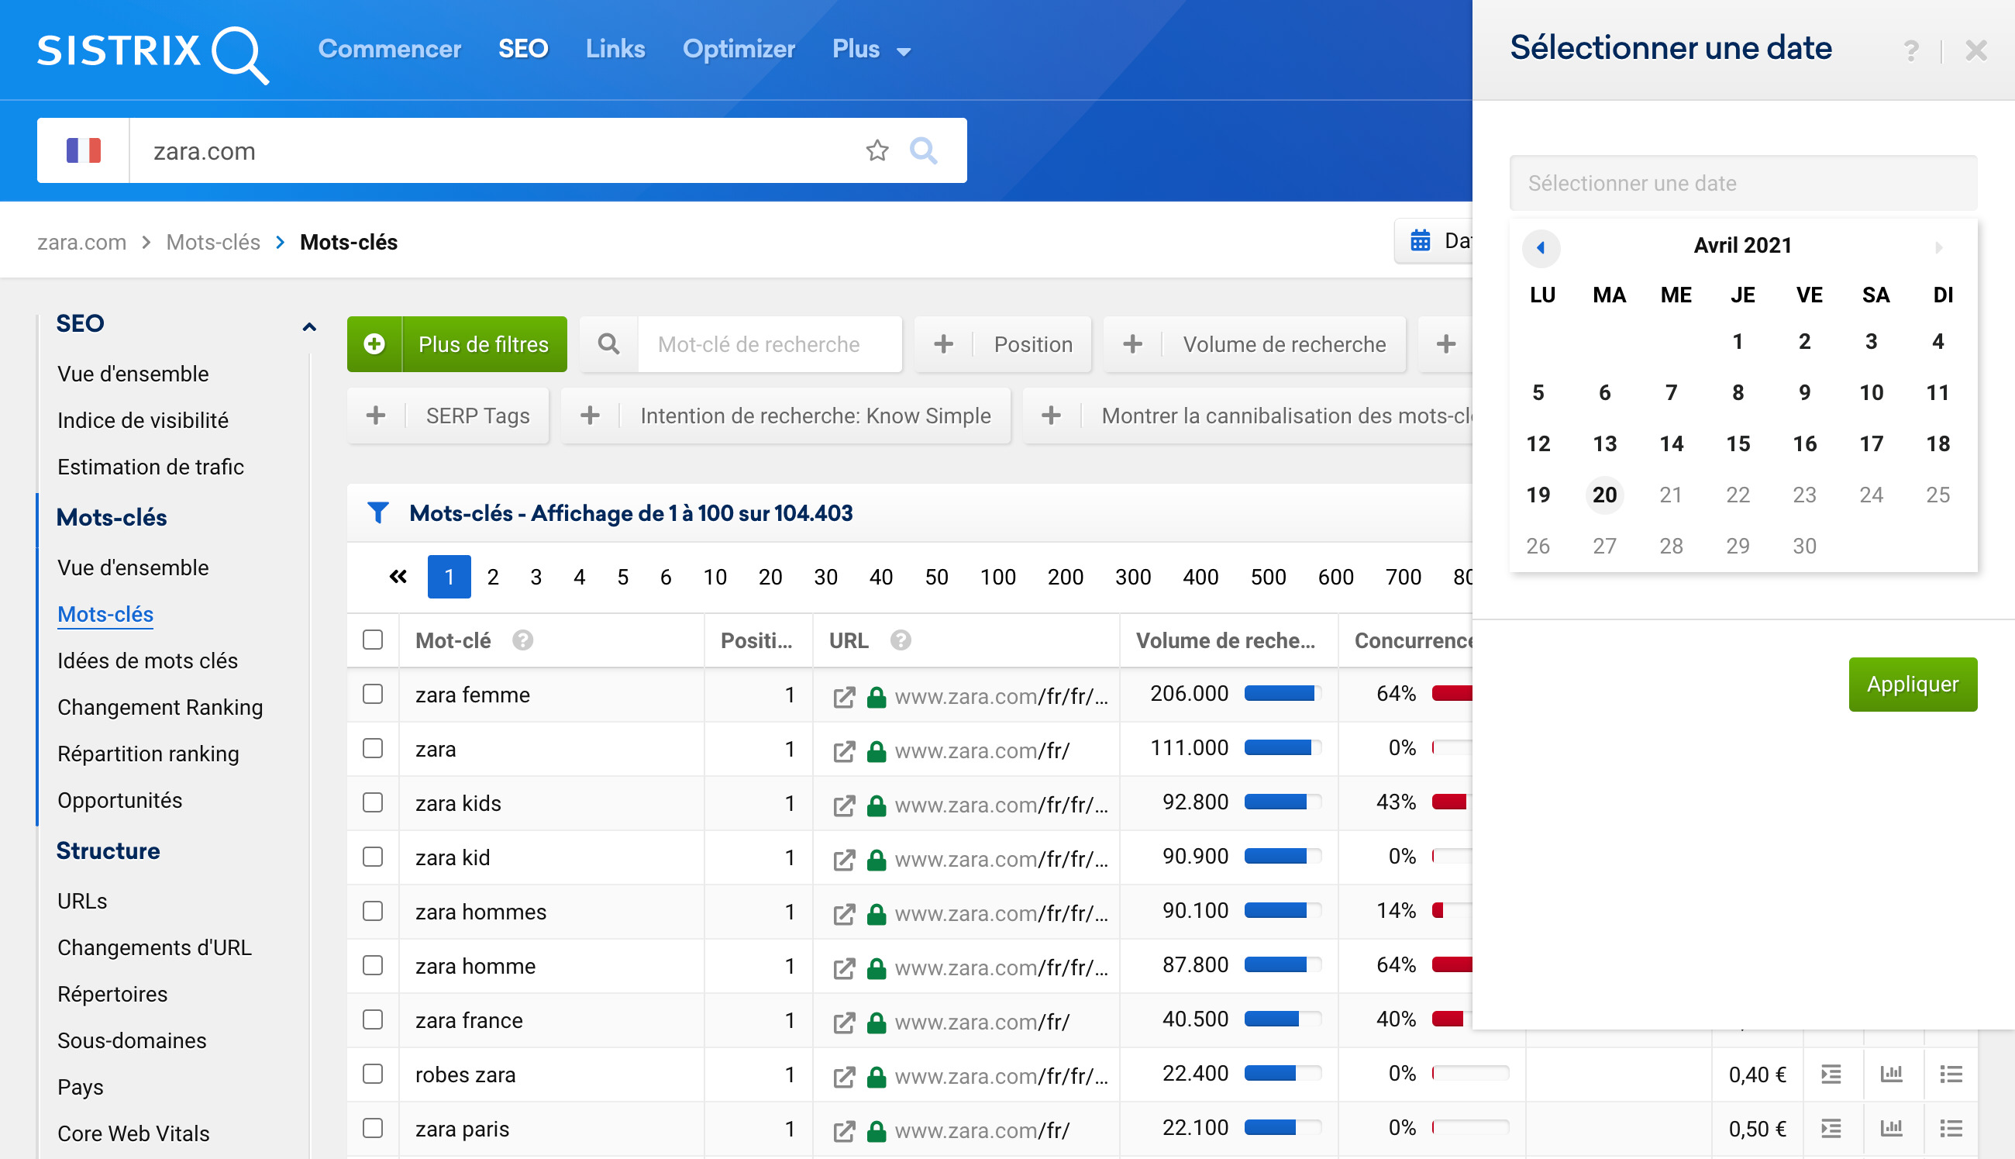Viewport: 2015px width, 1159px height.
Task: Add the Montrer la cannibalisation des mots-clés filter
Action: (x=1247, y=416)
